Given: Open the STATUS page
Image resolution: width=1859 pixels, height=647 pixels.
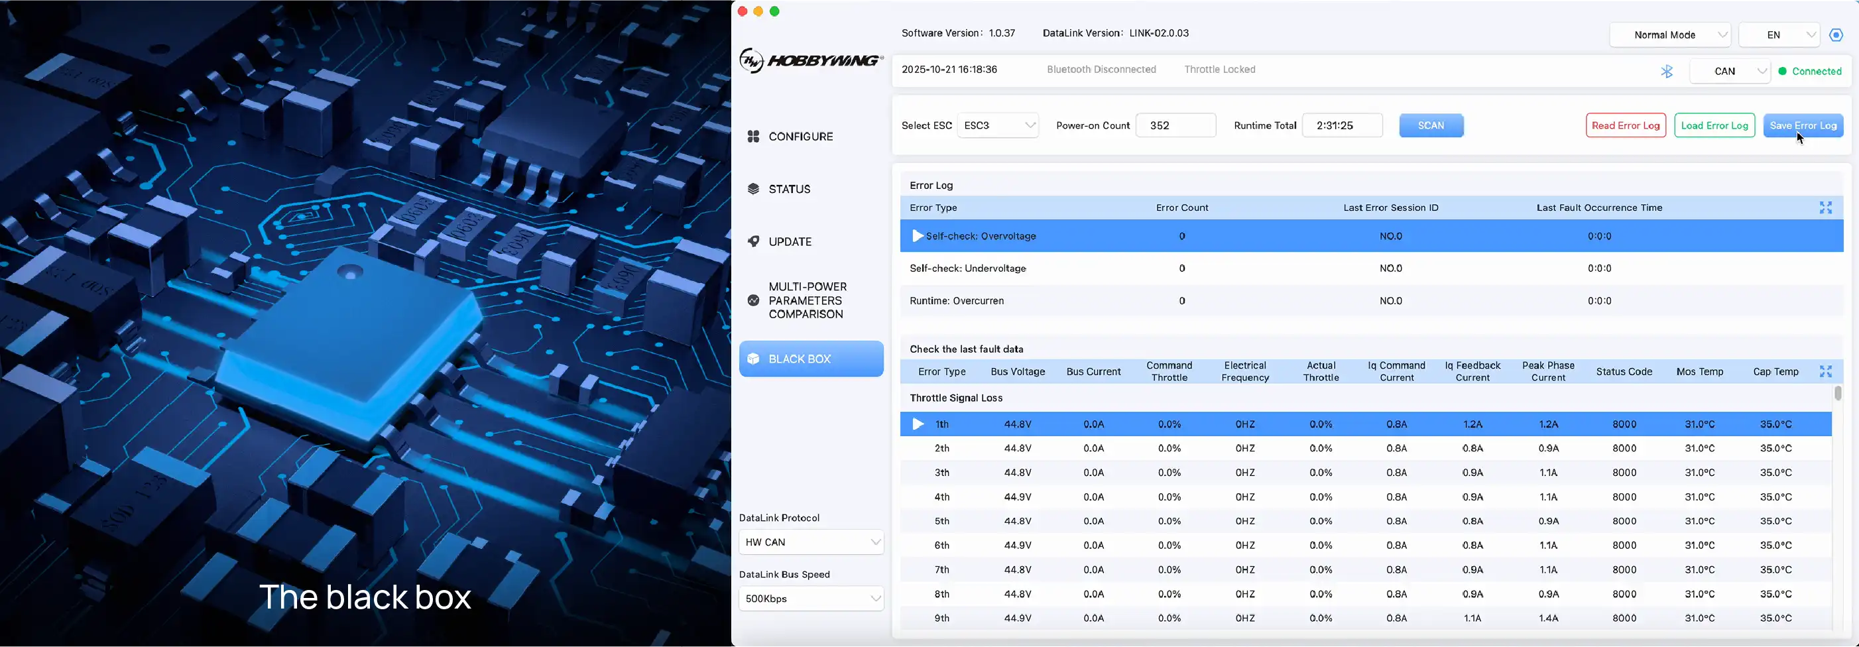Looking at the screenshot, I should point(789,189).
